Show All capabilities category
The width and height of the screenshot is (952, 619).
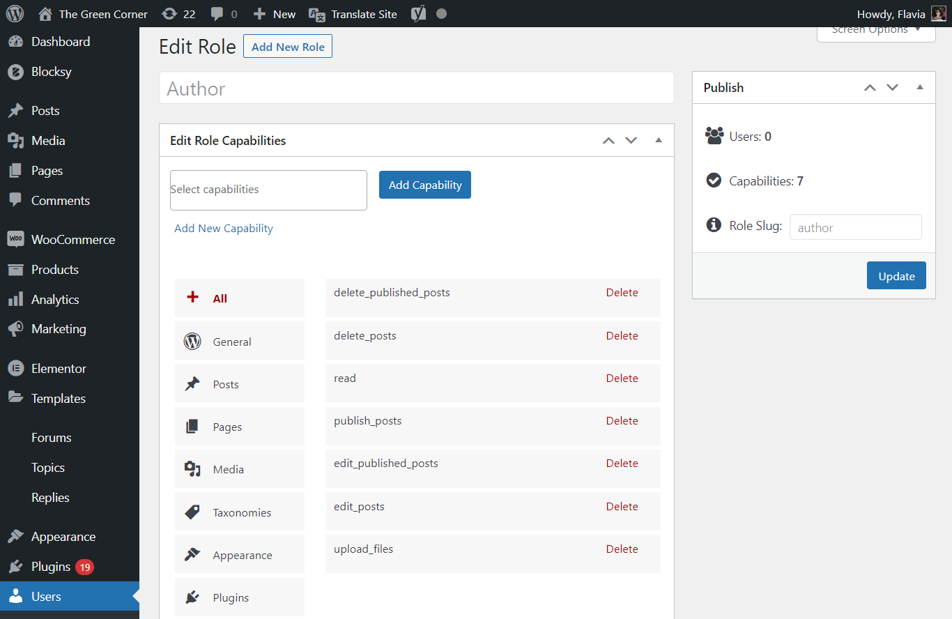click(x=220, y=298)
